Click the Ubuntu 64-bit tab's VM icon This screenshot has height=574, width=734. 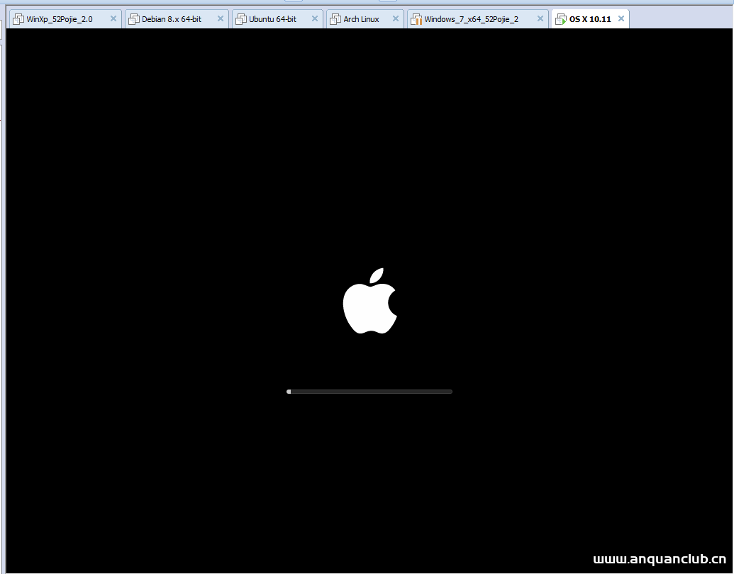241,18
